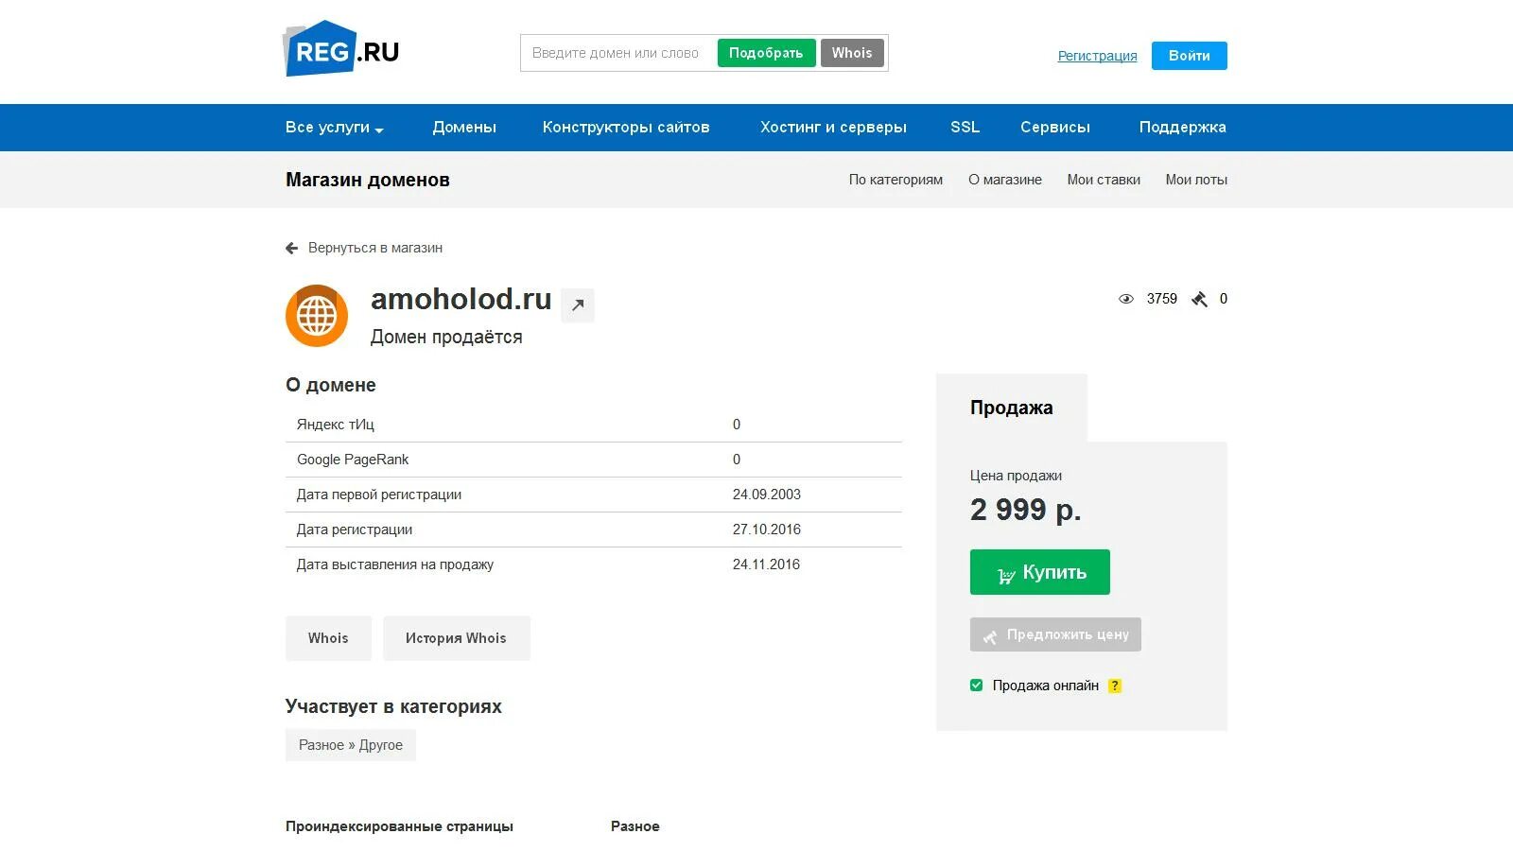Click the blue Войти button
This screenshot has height=851, width=1513.
click(x=1190, y=56)
